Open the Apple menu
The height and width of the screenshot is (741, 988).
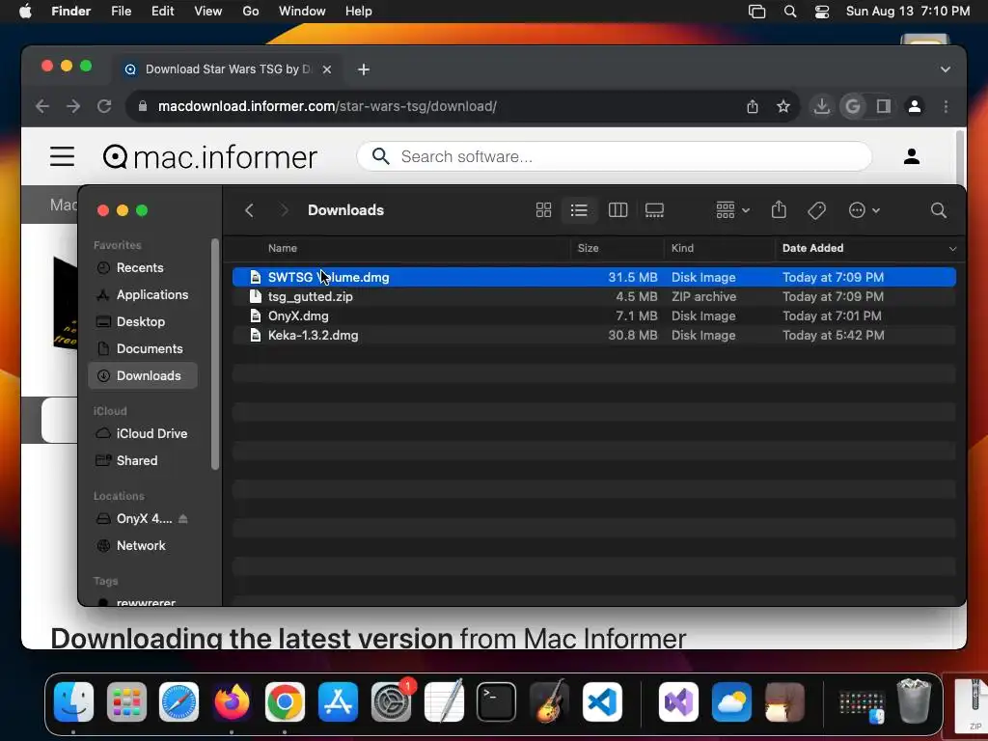pos(25,12)
